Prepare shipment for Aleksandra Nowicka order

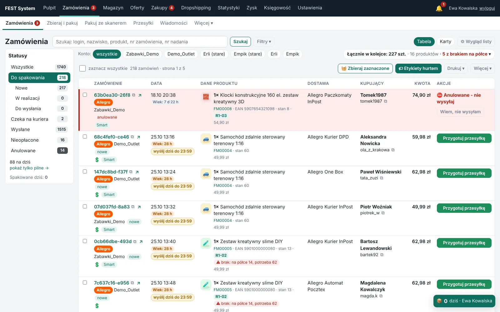[x=464, y=138]
